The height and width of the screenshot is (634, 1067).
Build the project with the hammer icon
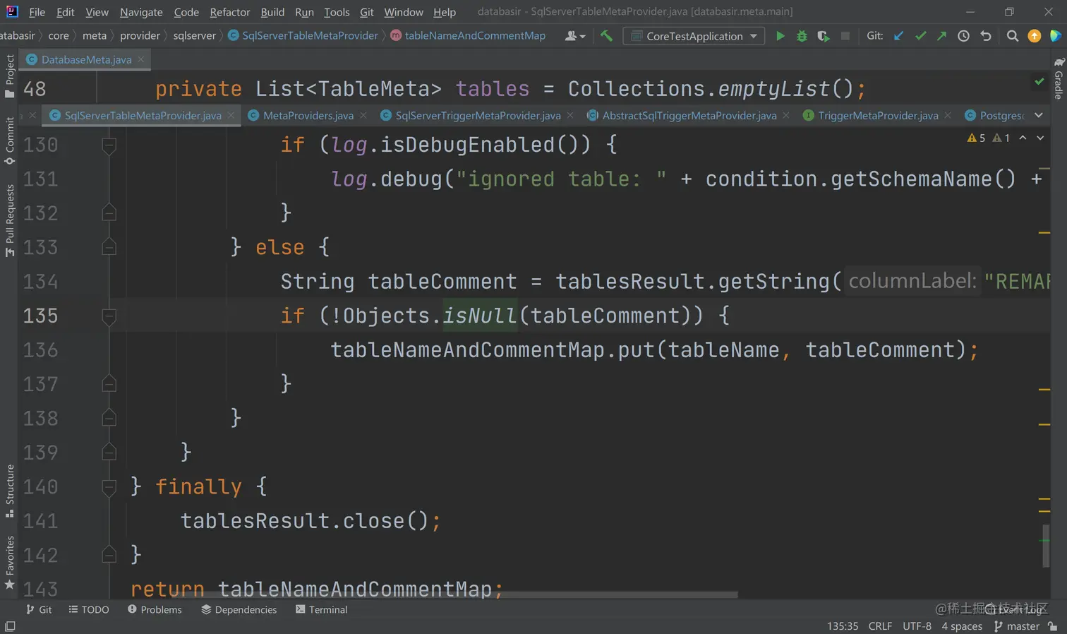point(606,36)
